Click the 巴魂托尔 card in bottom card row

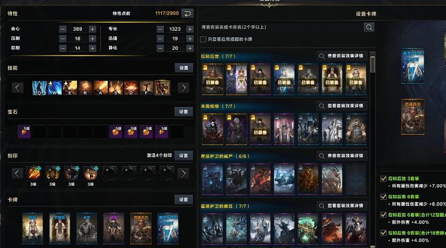click(x=141, y=229)
